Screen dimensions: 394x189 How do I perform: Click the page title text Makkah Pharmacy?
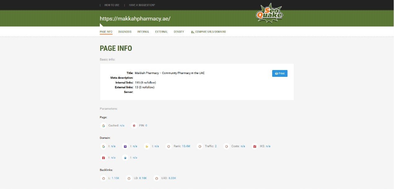[170, 73]
